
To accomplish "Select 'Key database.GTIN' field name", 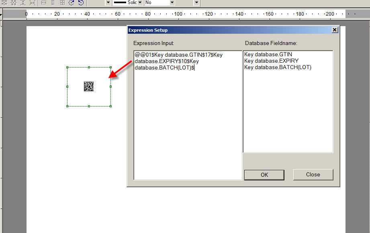I will pos(268,55).
